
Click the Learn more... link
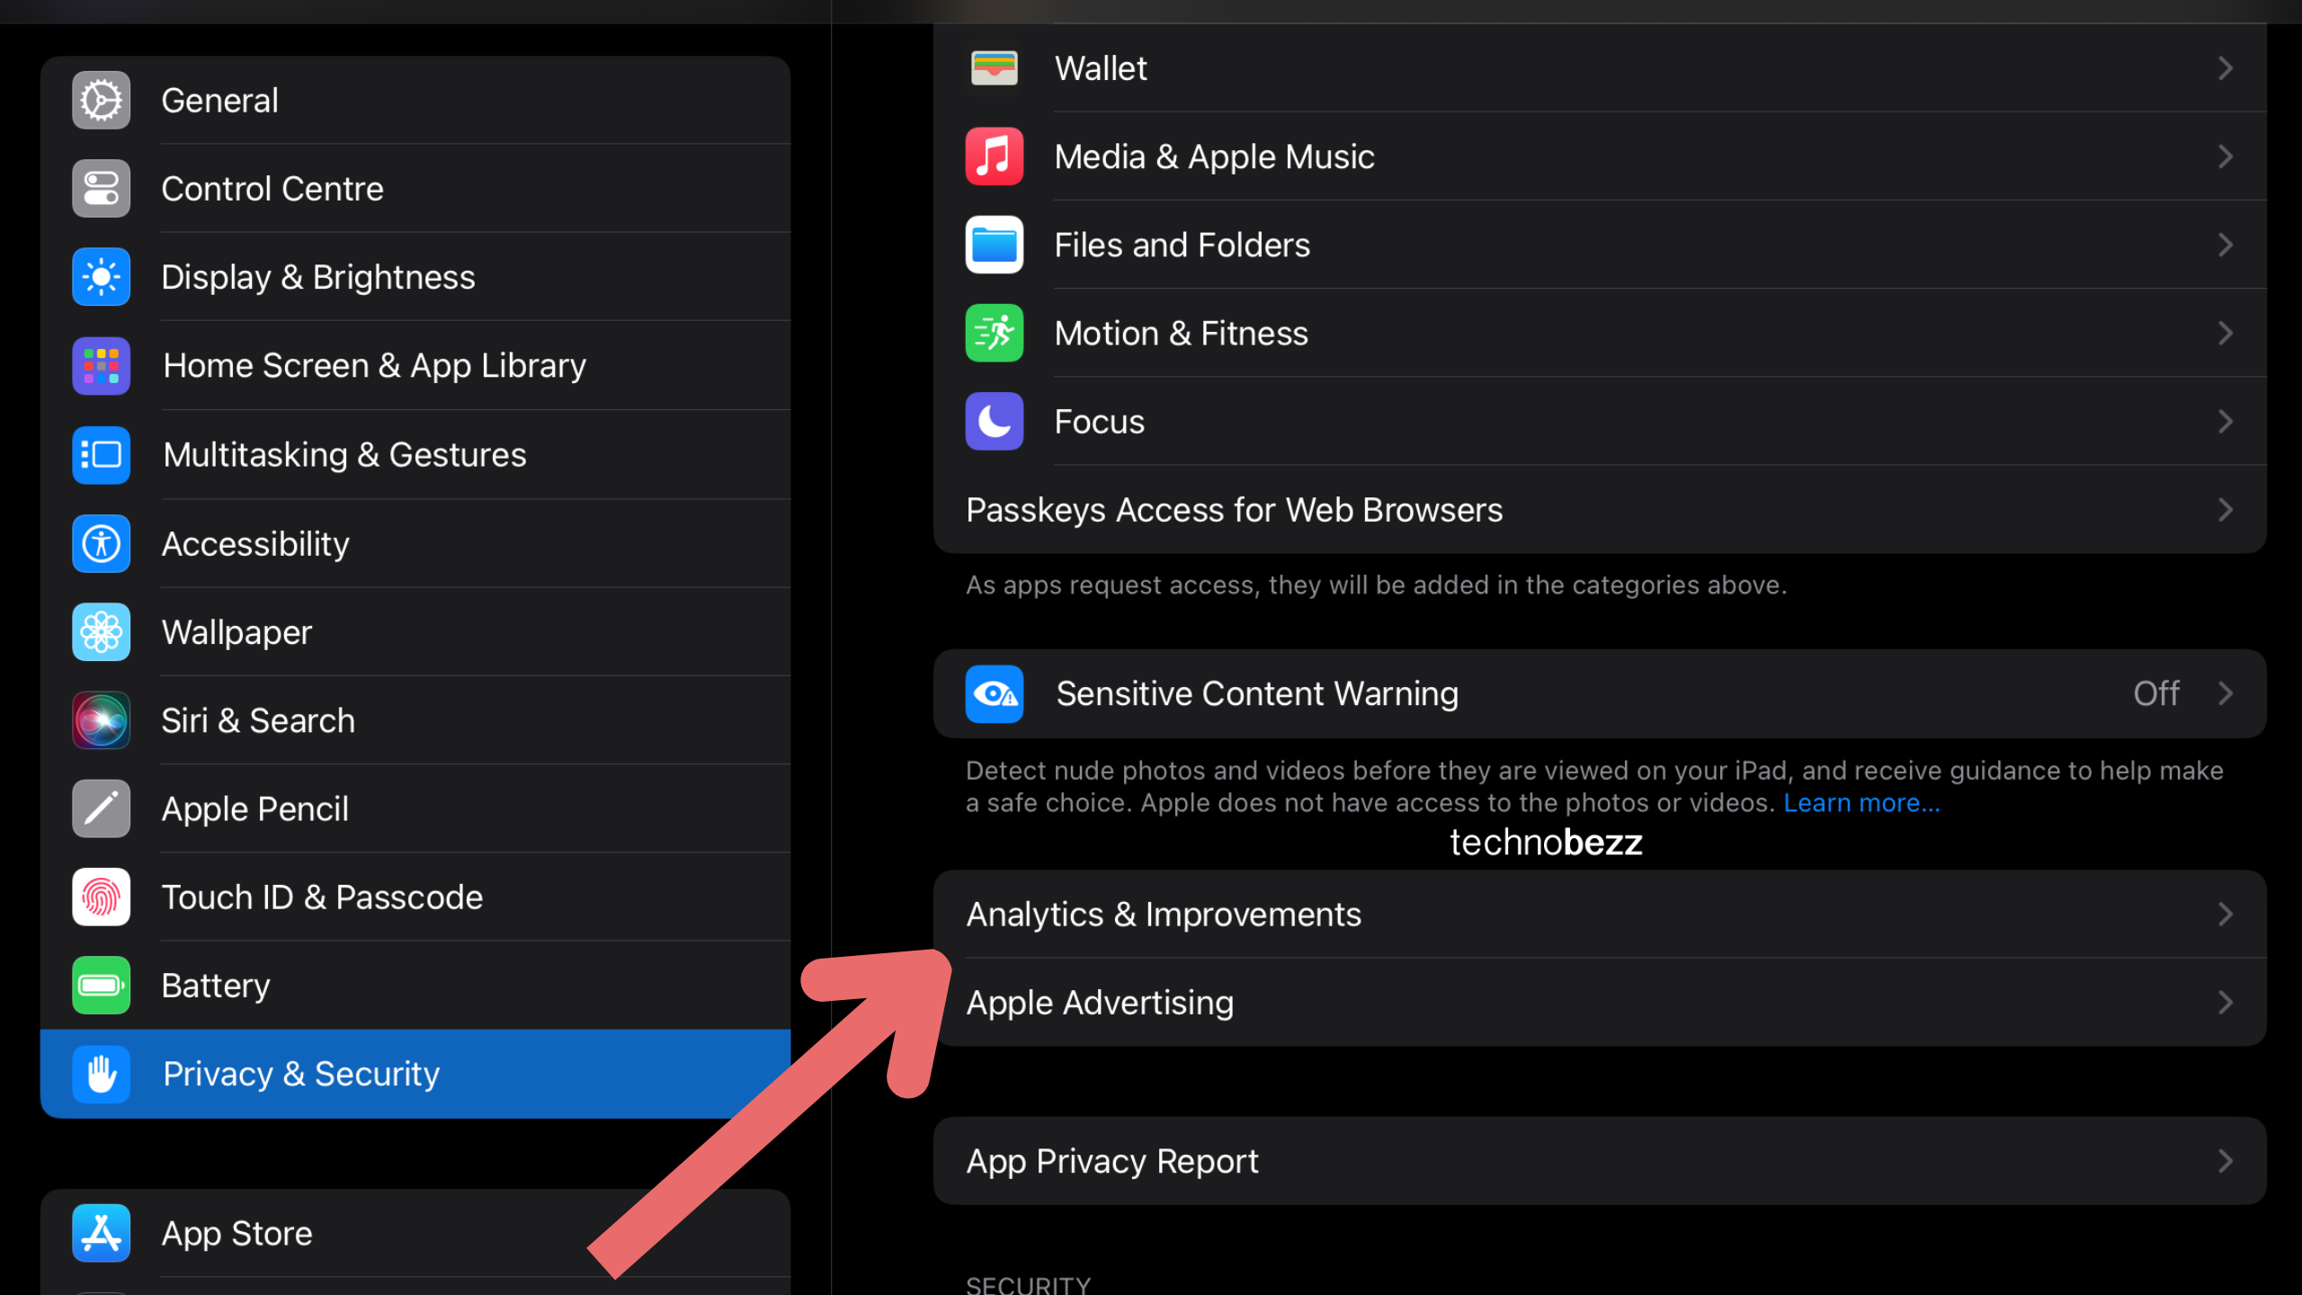(1861, 802)
